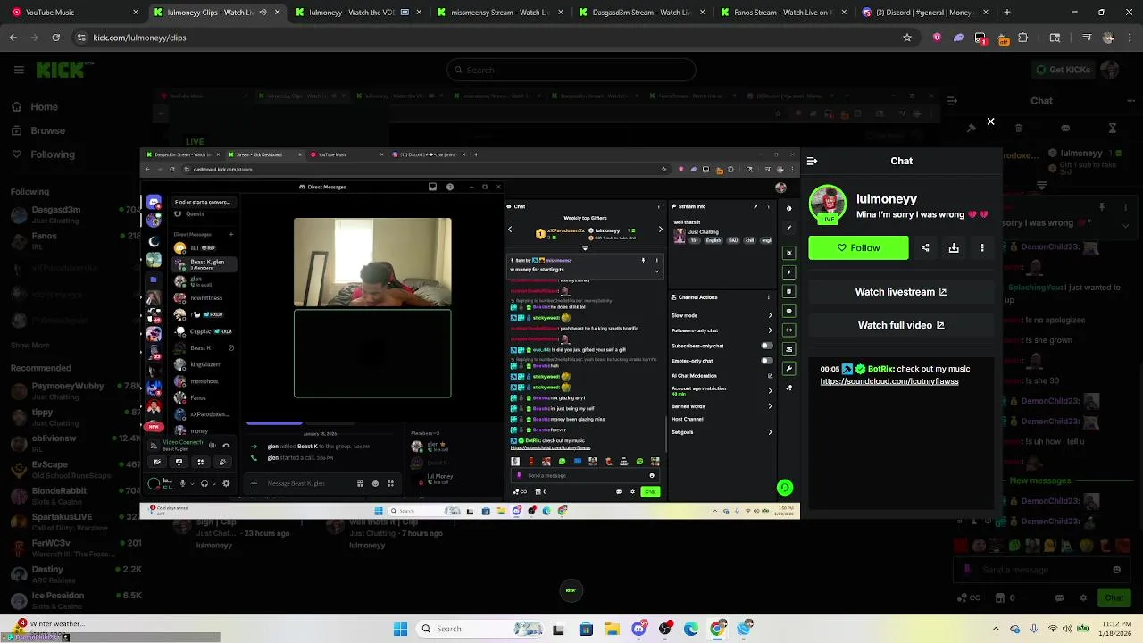The height and width of the screenshot is (643, 1143).
Task: Open the Chrome profile avatar
Action: tap(1108, 38)
